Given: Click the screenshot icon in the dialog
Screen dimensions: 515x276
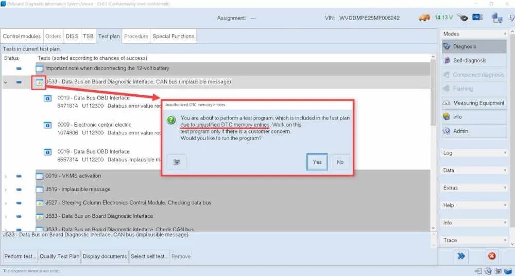Looking at the screenshot, I should (x=176, y=162).
